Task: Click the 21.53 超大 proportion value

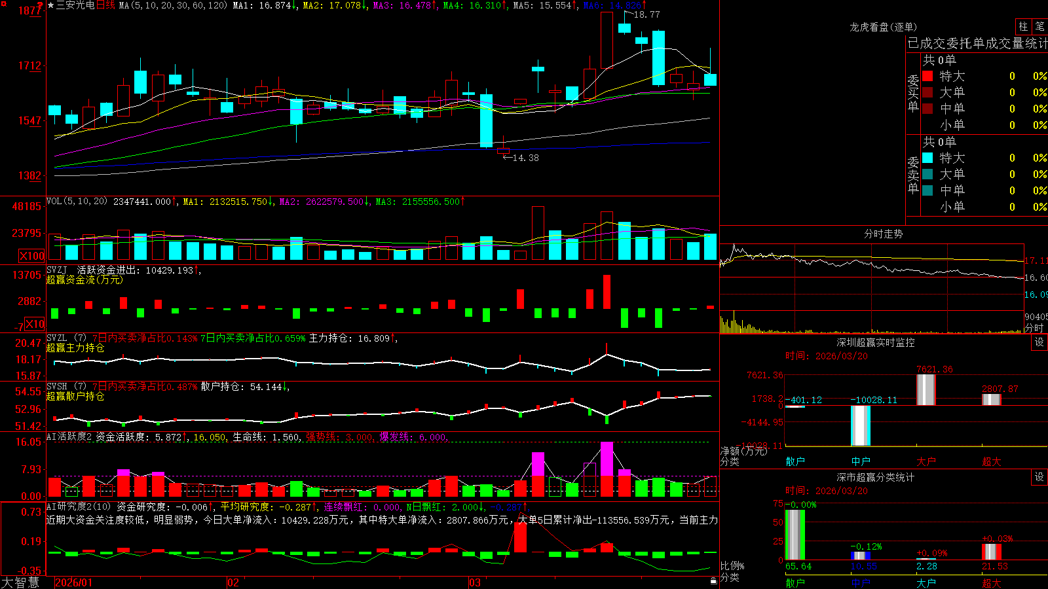Action: pyautogui.click(x=995, y=566)
